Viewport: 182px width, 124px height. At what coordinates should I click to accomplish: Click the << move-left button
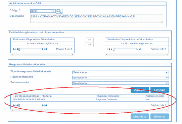[90, 40]
